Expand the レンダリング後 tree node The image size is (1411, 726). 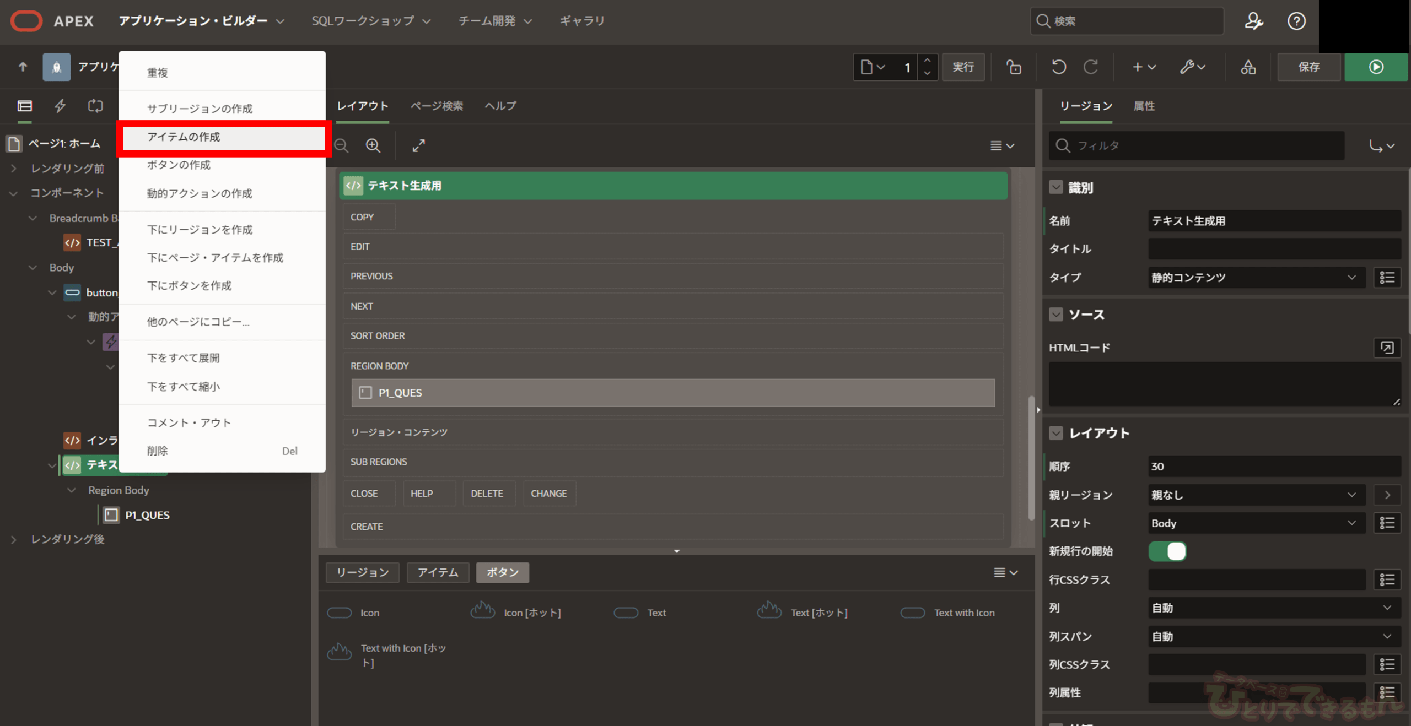[14, 539]
